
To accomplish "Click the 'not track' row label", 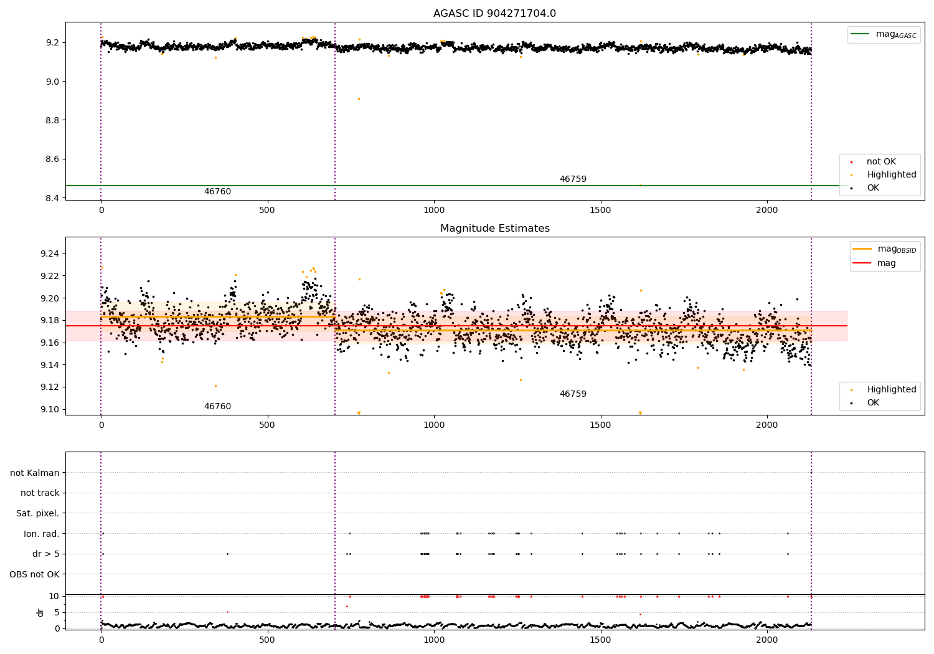I will click(x=40, y=493).
